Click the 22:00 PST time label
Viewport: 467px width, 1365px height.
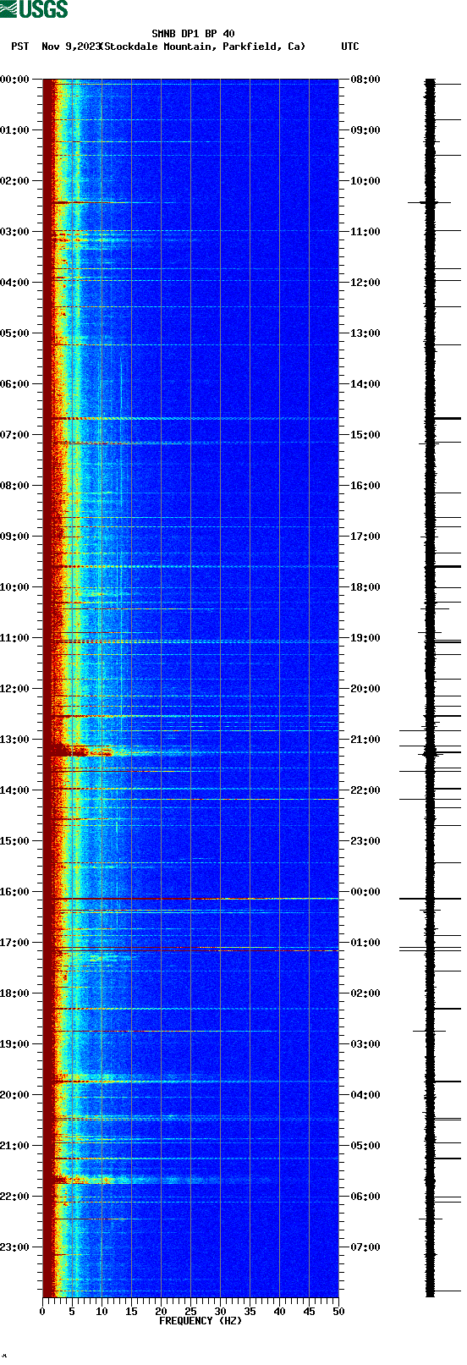tap(15, 1197)
